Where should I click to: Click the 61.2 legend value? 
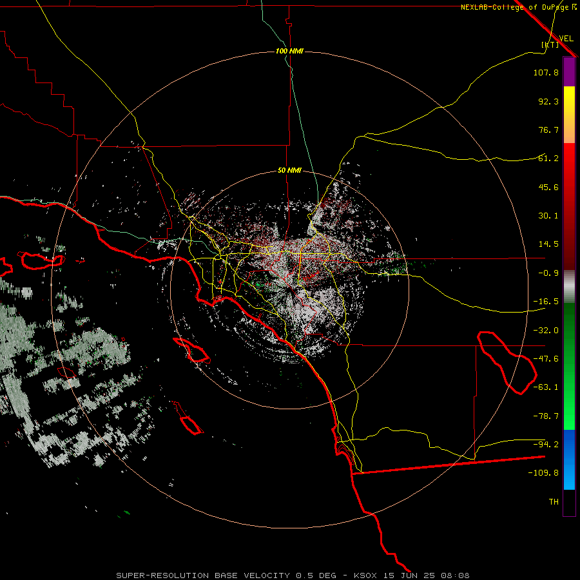click(548, 159)
